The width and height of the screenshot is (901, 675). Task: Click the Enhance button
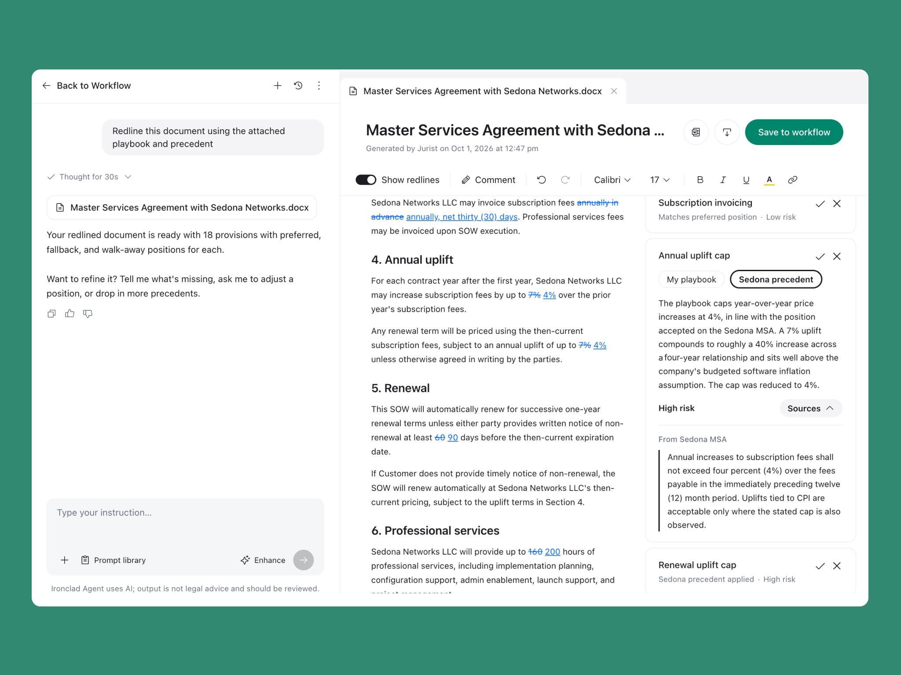pyautogui.click(x=263, y=560)
